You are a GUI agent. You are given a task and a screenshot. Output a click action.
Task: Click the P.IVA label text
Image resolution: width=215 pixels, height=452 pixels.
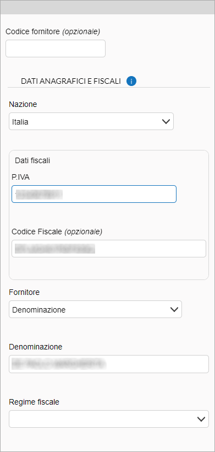(x=21, y=177)
